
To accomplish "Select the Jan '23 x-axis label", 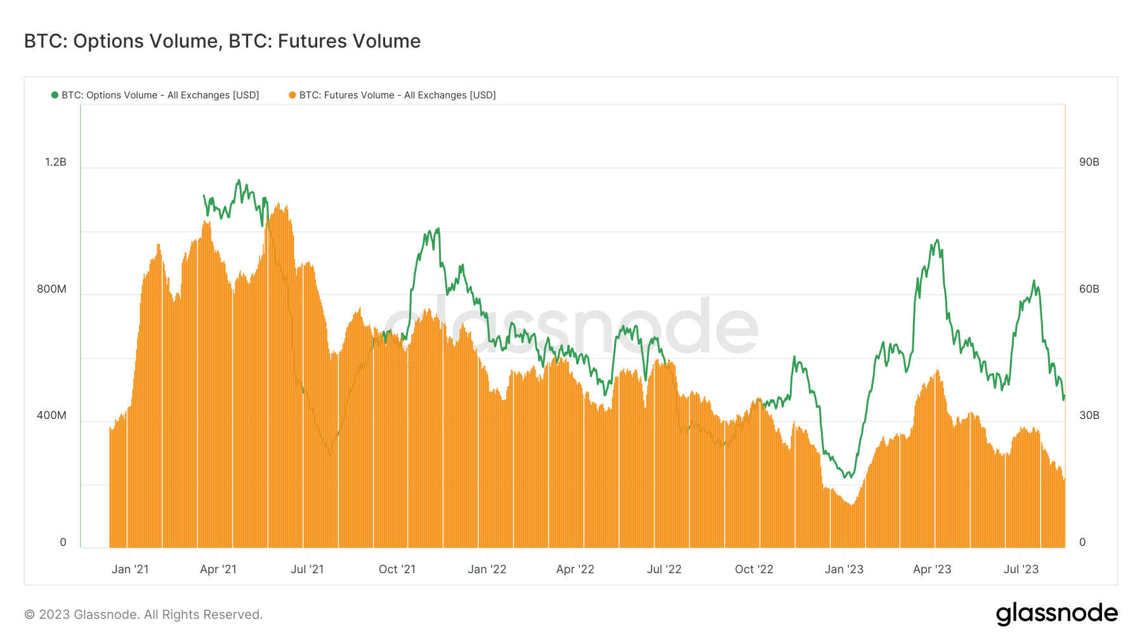I will point(844,569).
